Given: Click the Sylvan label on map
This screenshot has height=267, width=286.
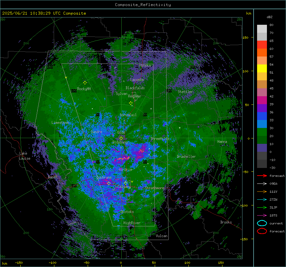Looking at the screenshot, I should pyautogui.click(x=121, y=94).
